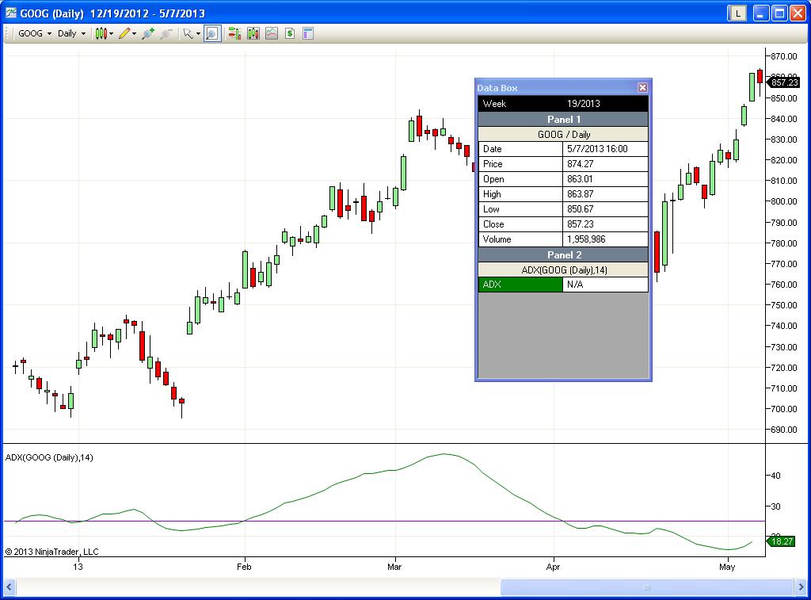The height and width of the screenshot is (600, 811).
Task: Click the 18.27 ADX value marker
Action: point(780,541)
